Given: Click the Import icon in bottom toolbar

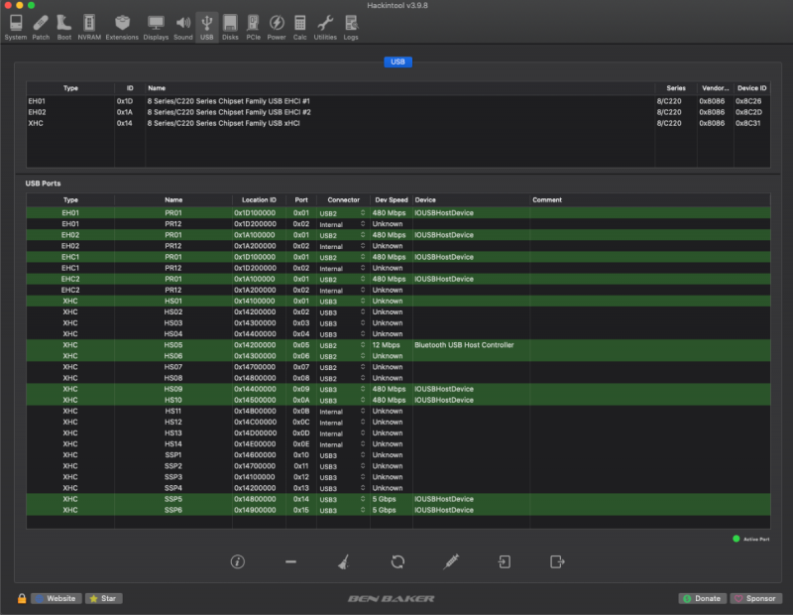Looking at the screenshot, I should 504,561.
